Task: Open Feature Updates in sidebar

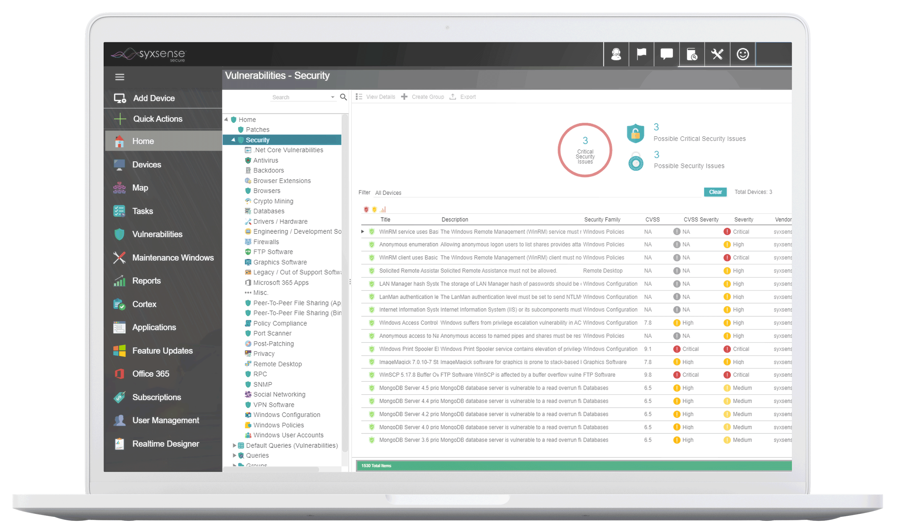Action: point(163,351)
